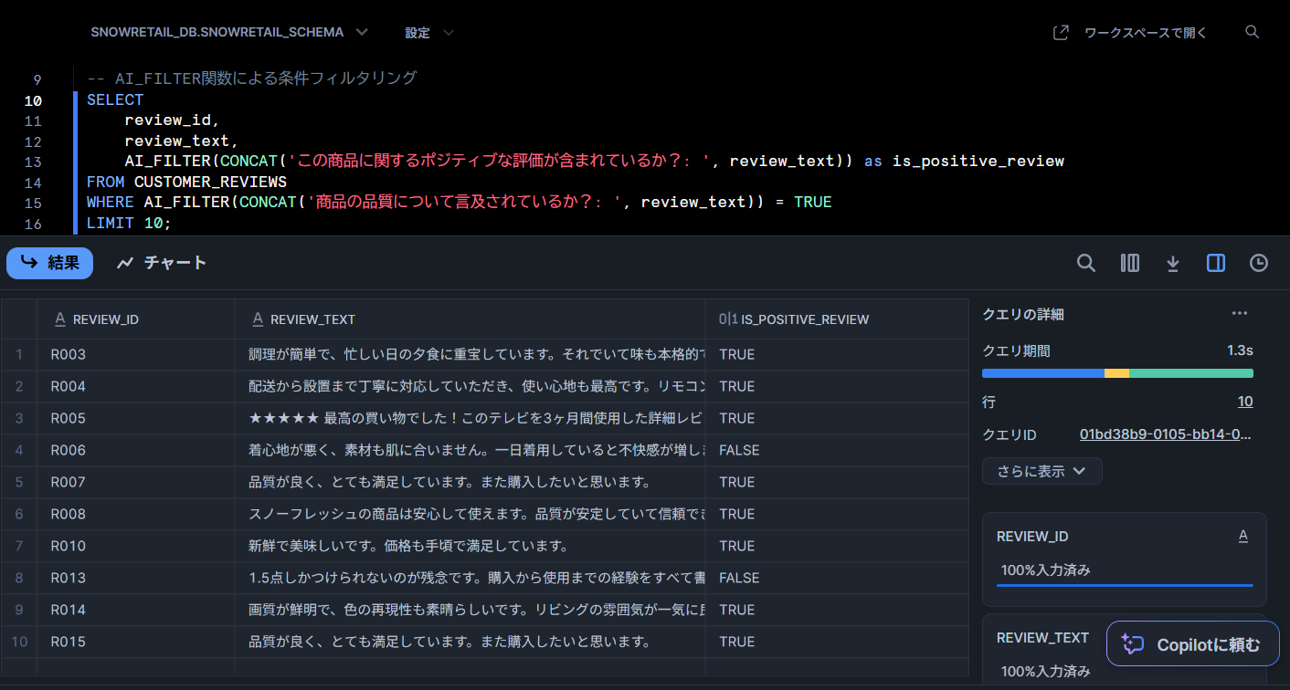Select cell R004
The width and height of the screenshot is (1290, 690).
coord(135,386)
